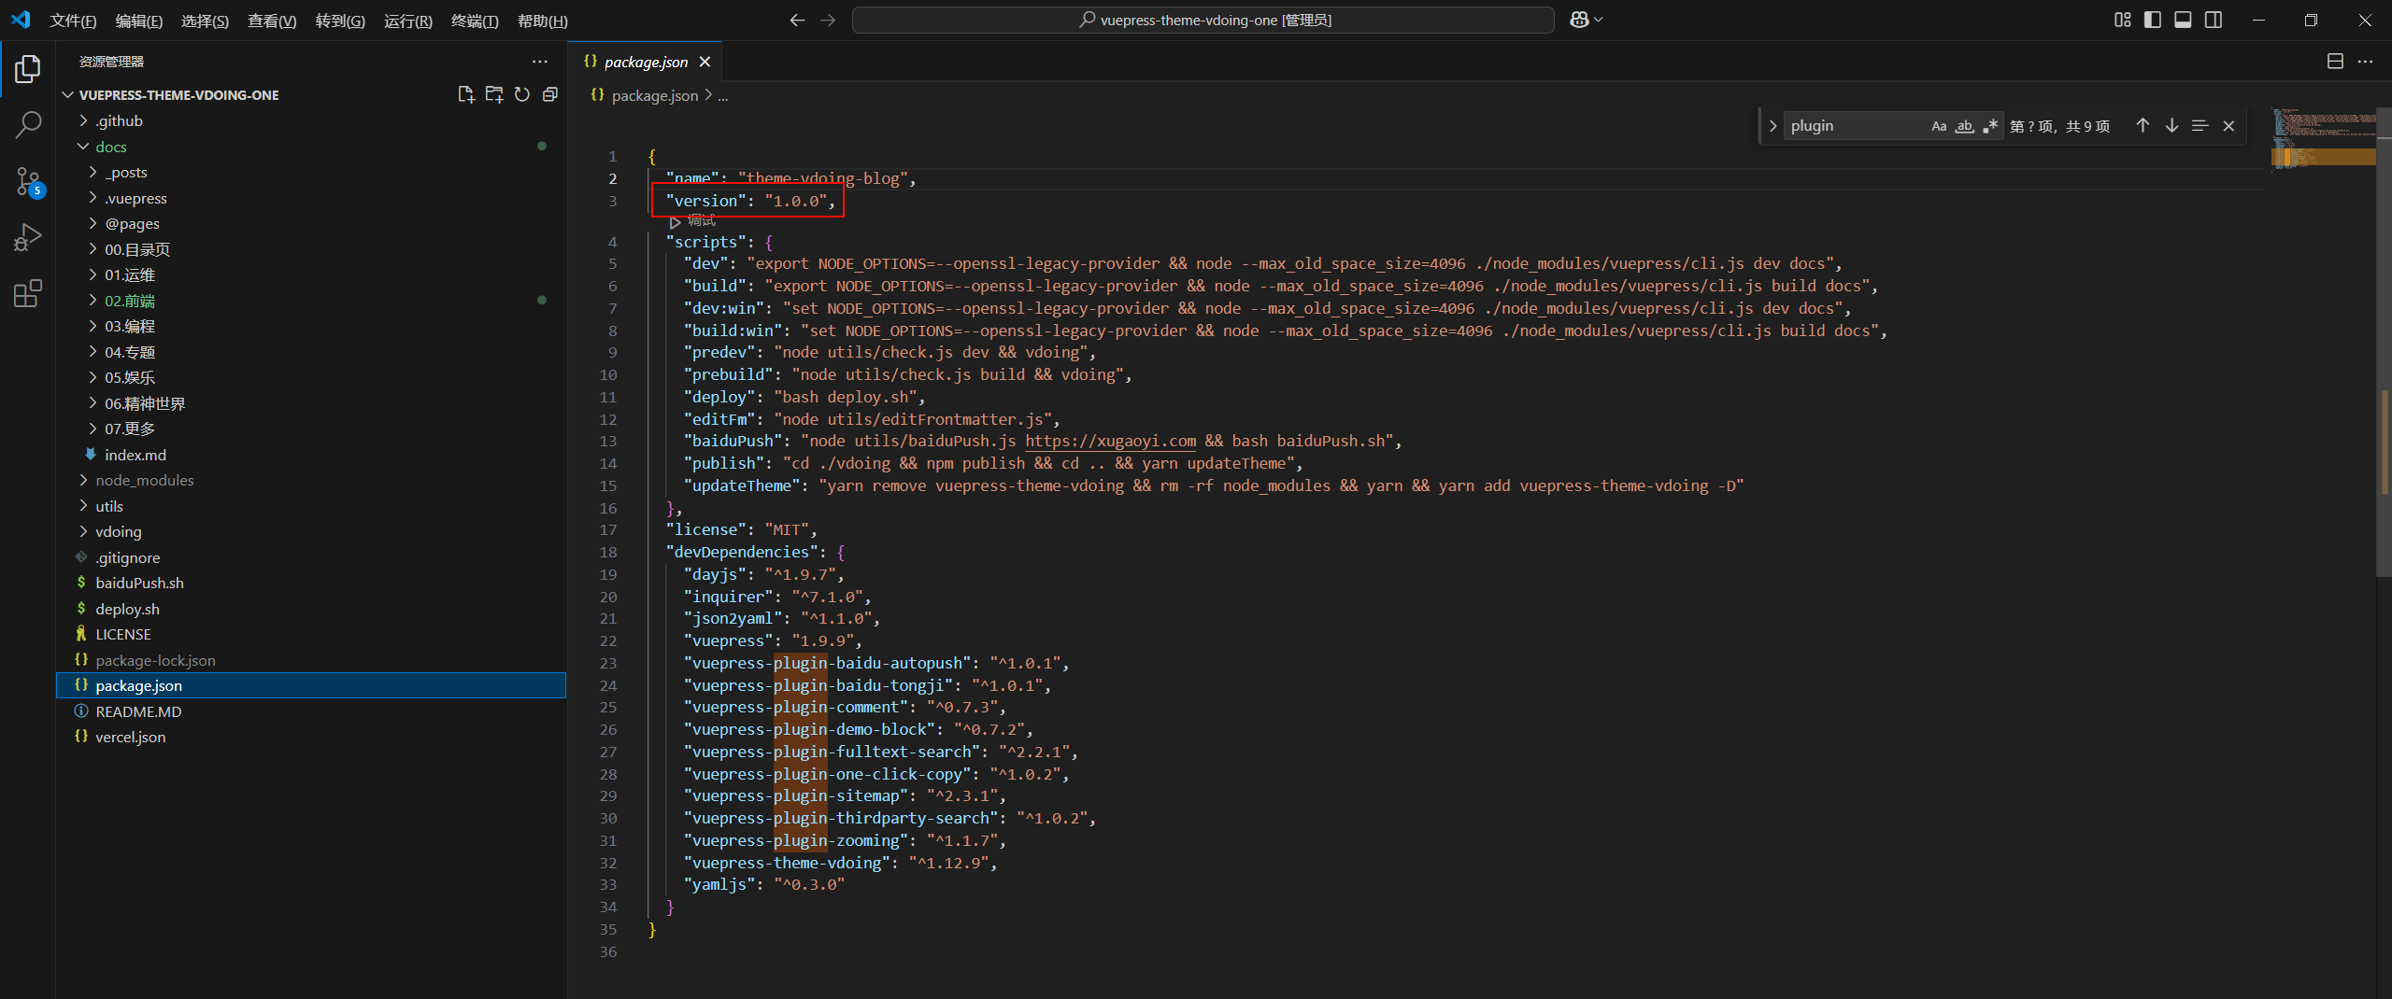Open the 选择(S) menu
Screen dimensions: 2392x999
coord(205,21)
